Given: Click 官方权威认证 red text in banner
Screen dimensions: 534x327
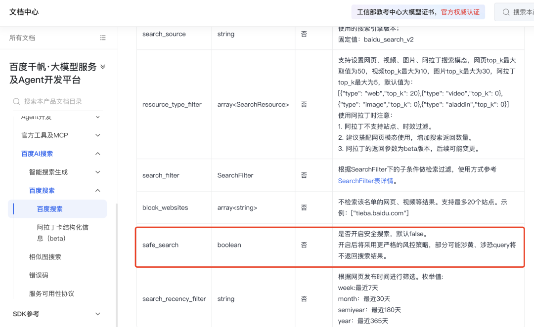Looking at the screenshot, I should pyautogui.click(x=460, y=12).
